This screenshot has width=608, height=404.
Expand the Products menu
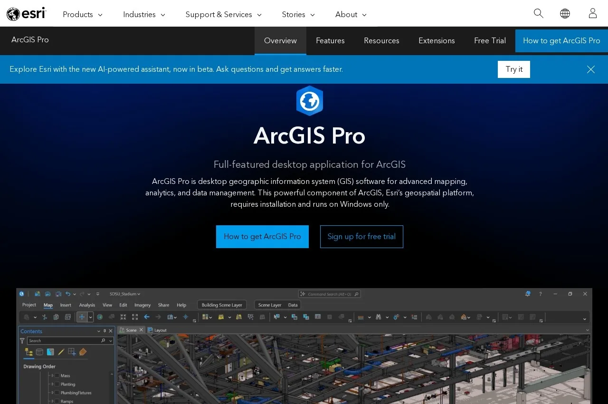pos(83,15)
